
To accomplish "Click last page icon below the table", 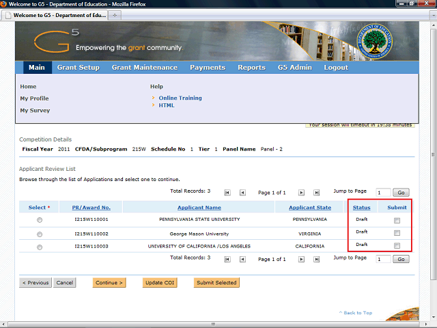I will click(316, 260).
